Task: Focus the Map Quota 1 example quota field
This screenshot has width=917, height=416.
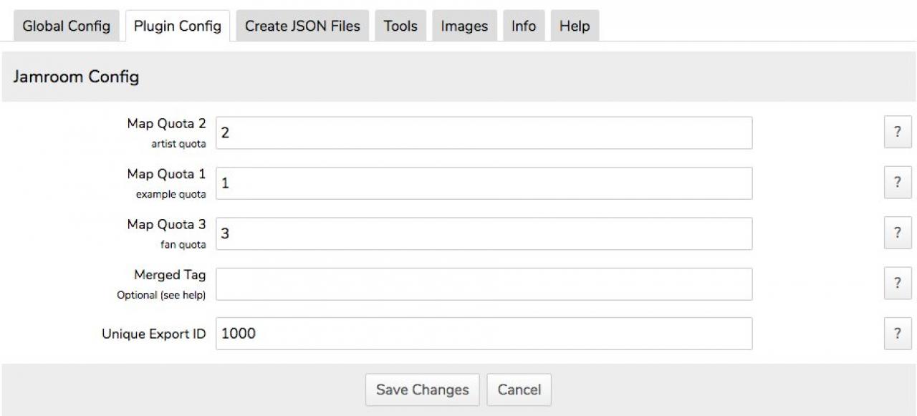Action: point(484,183)
